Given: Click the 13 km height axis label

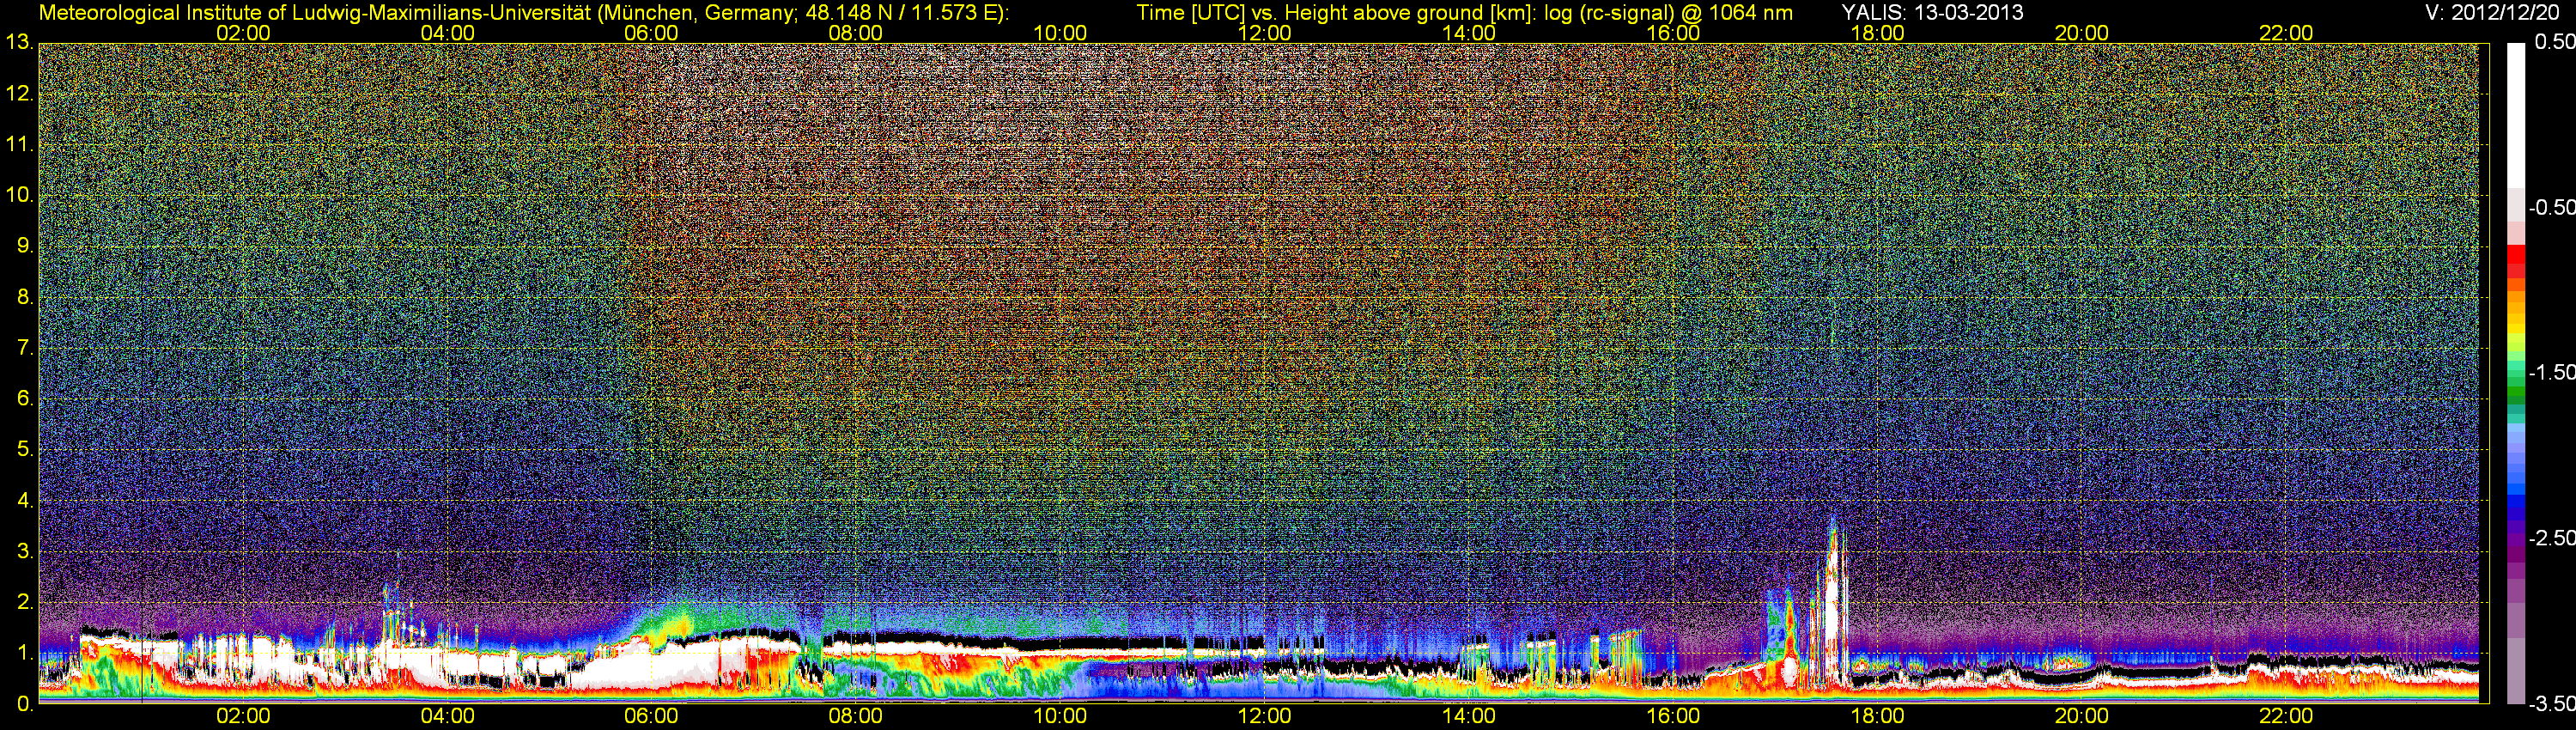Looking at the screenshot, I should [x=19, y=43].
